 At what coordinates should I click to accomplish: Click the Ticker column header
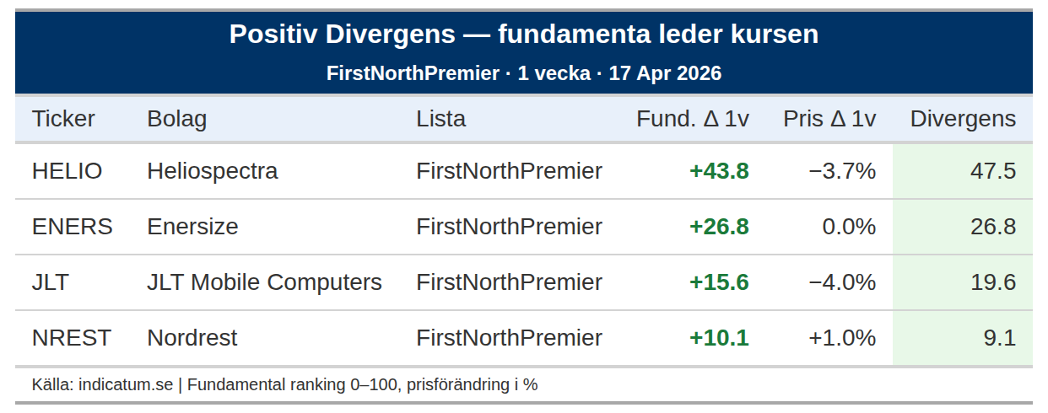(x=63, y=119)
